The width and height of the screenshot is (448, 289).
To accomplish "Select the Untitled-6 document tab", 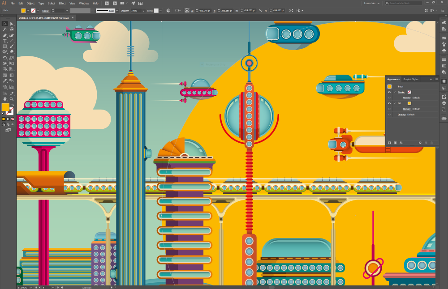I will [x=44, y=18].
